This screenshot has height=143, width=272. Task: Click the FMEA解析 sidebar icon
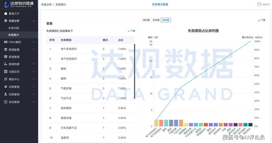[6, 42]
